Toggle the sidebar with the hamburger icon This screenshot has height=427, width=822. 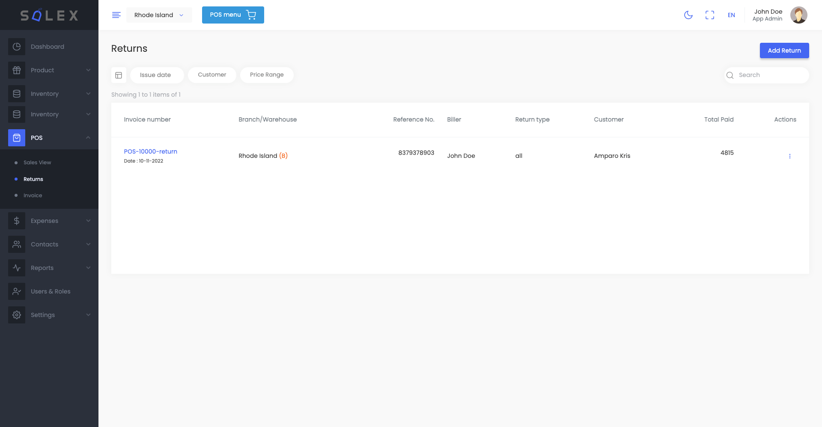116,15
